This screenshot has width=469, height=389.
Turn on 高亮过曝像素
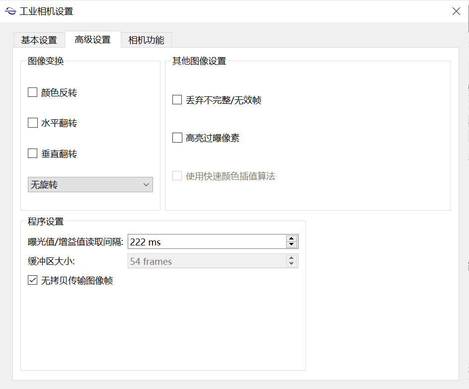(x=177, y=138)
